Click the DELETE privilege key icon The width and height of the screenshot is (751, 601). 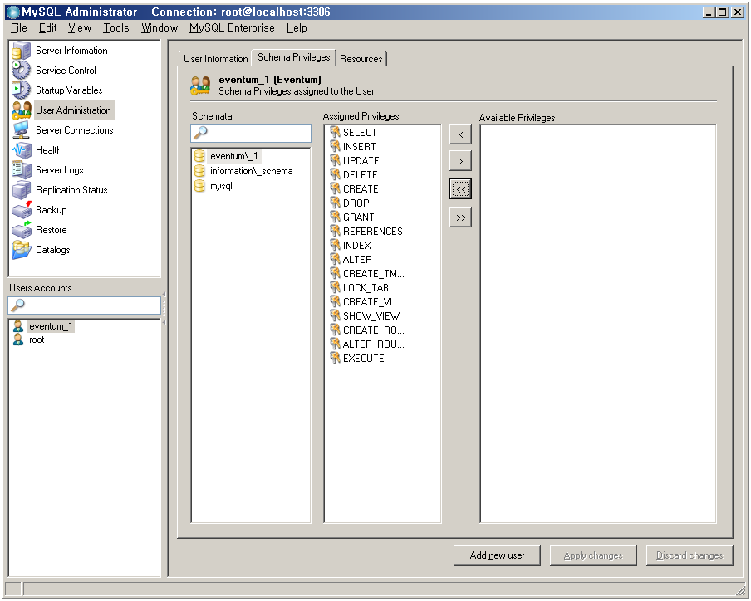point(336,174)
